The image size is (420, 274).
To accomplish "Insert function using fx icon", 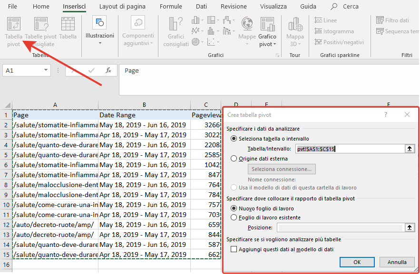I will (108, 70).
